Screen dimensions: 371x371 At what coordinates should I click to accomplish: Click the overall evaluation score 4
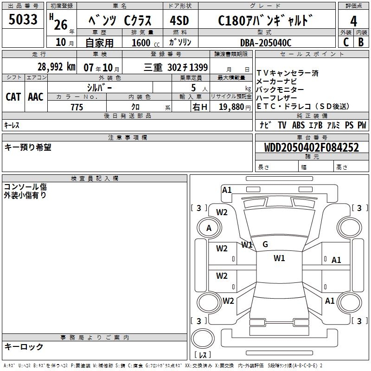353,21
